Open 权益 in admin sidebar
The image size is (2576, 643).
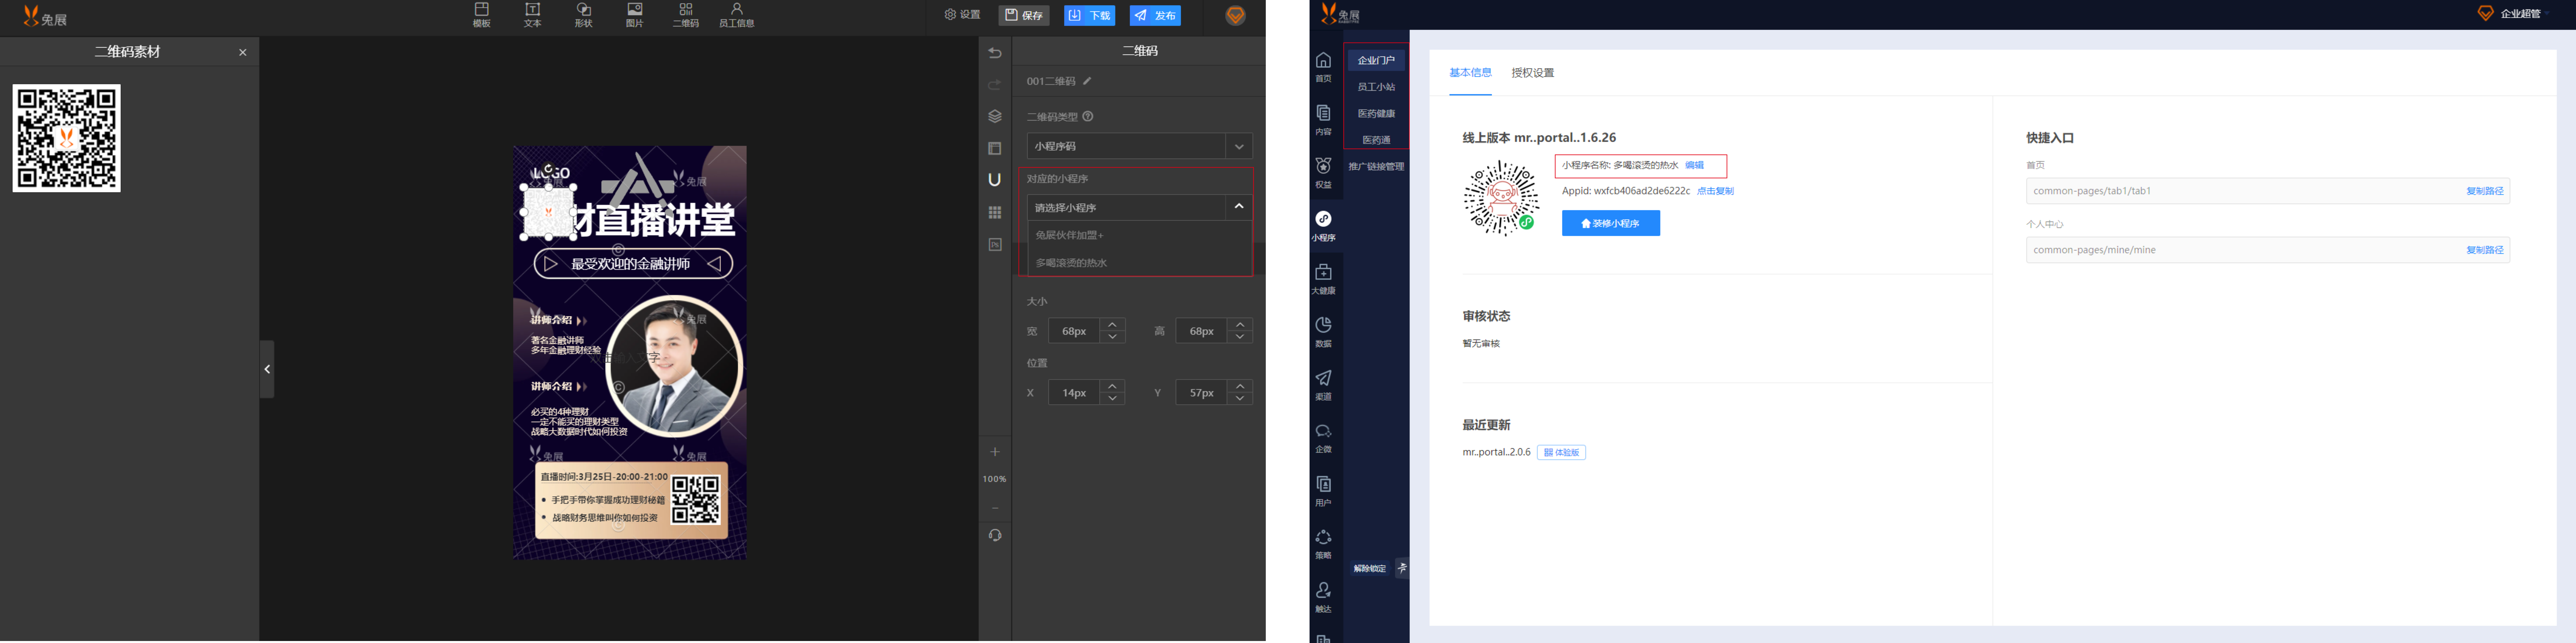coord(1323,173)
